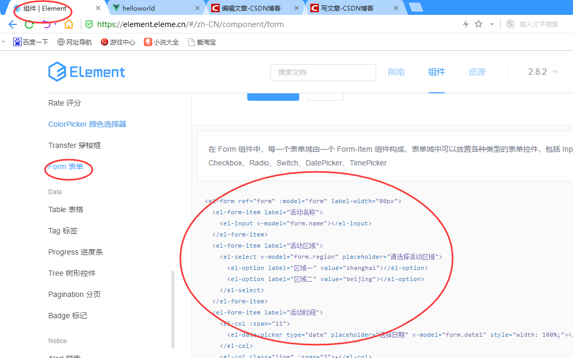Click the lightning speed-mode icon

(x=466, y=24)
